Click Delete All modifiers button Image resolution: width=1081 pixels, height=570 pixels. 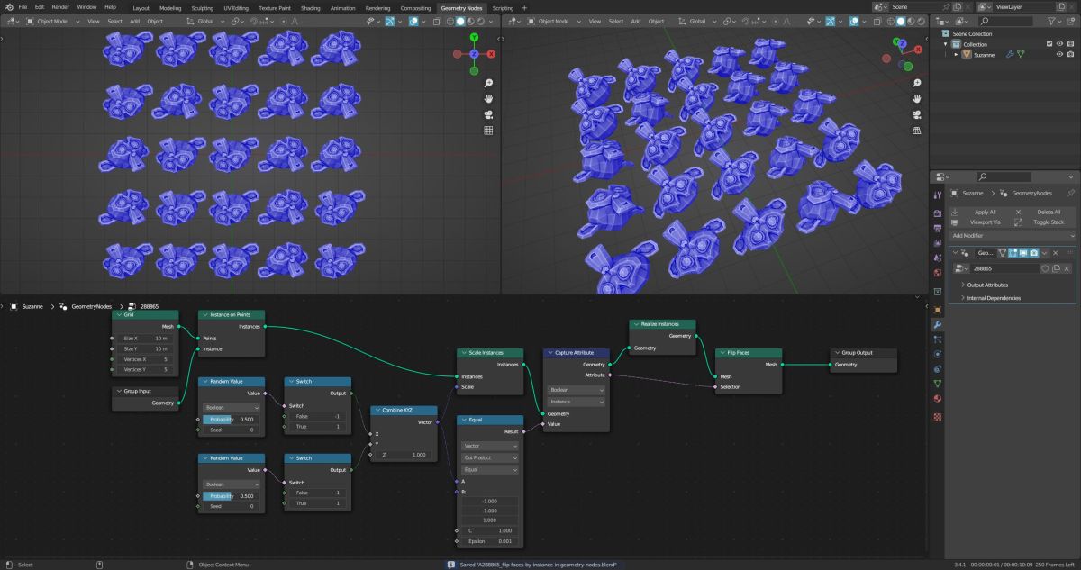tap(1045, 212)
